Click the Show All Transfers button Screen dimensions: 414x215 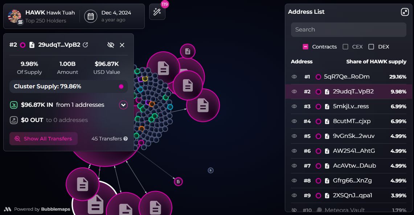pyautogui.click(x=44, y=139)
